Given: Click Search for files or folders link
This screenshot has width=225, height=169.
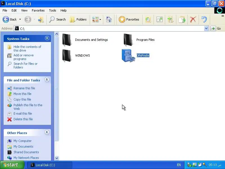Looking at the screenshot, I should pyautogui.click(x=25, y=65).
